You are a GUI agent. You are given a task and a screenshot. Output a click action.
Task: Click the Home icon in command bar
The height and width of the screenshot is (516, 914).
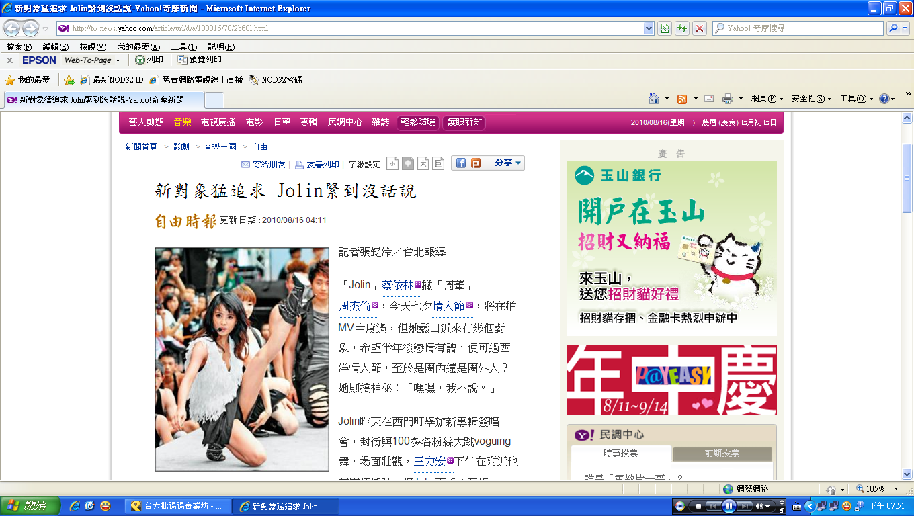point(654,99)
